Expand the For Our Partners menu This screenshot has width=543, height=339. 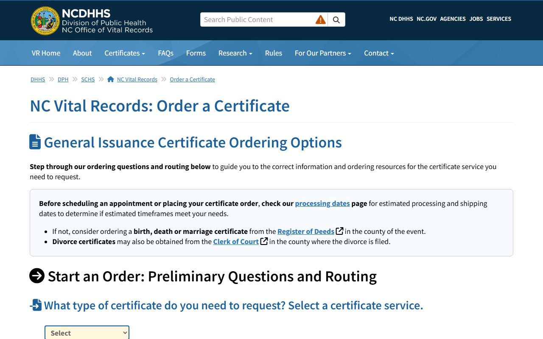(x=323, y=53)
